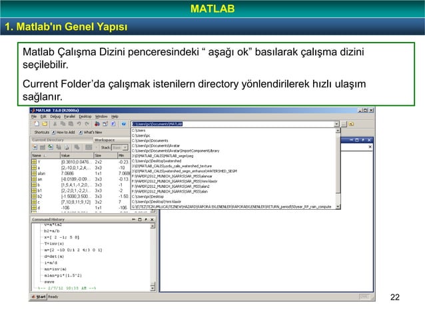This screenshot has height=319, width=425.
Task: Close the Command History panel
Action: tap(152, 219)
